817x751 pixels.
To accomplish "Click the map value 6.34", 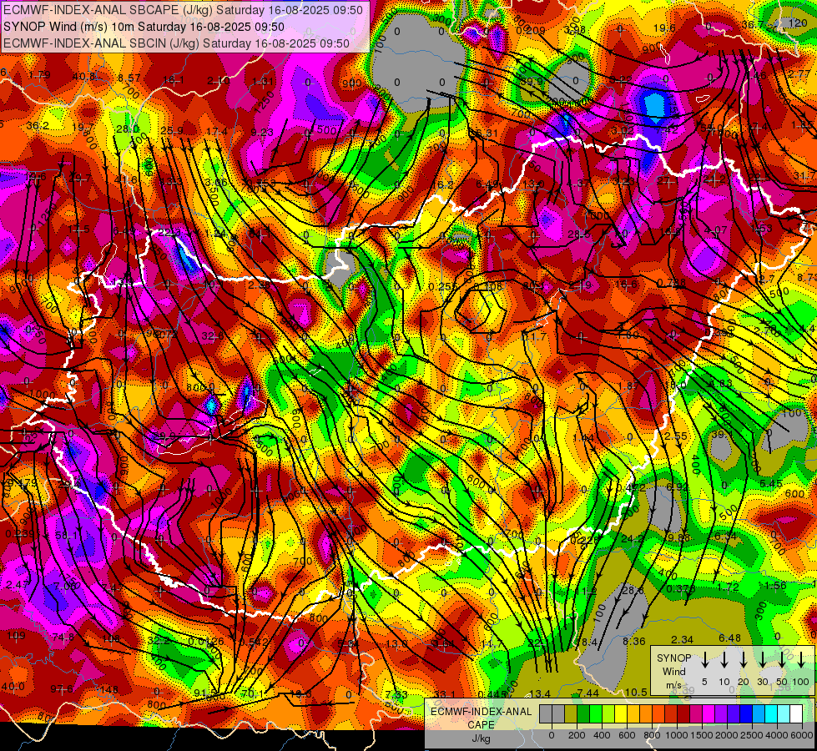I will coord(725,537).
